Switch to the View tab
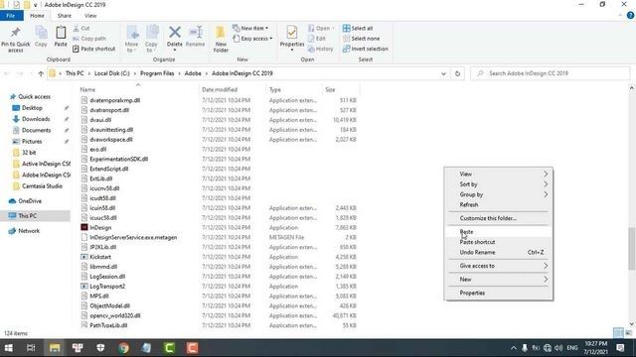Viewport: 636px width, 357px height. point(90,16)
